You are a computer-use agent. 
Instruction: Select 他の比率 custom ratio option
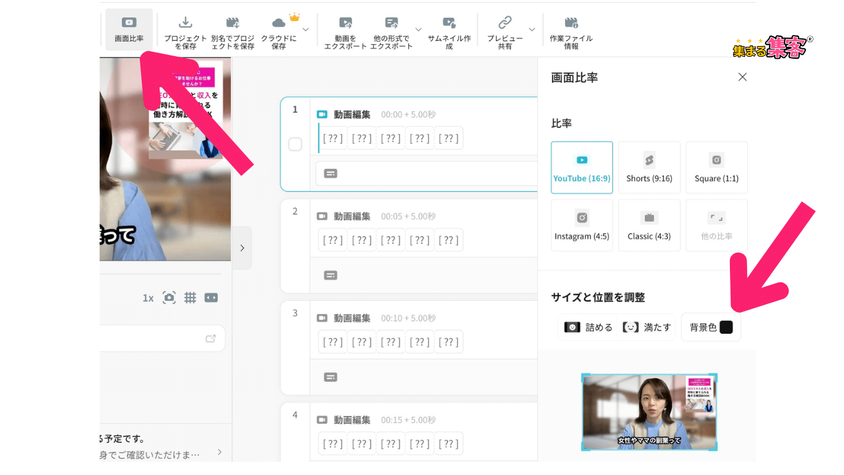(717, 225)
